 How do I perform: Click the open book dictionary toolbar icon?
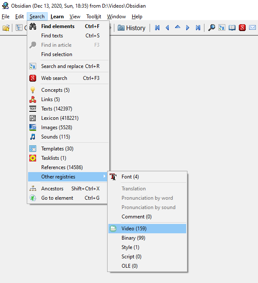point(232,28)
